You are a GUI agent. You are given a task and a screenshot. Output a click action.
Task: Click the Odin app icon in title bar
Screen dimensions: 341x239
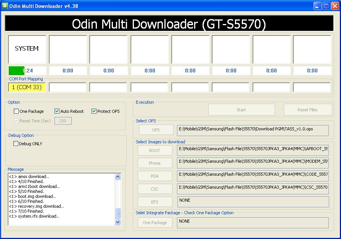pyautogui.click(x=5, y=6)
